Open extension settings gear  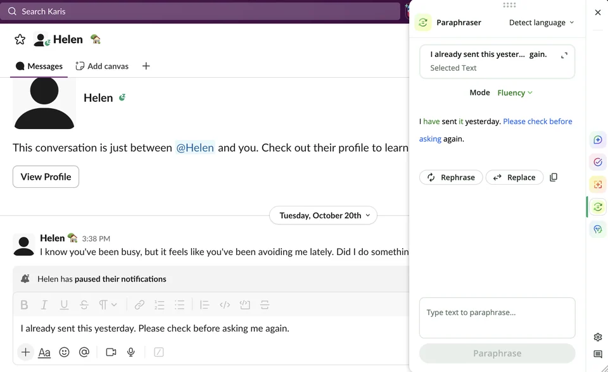coord(597,337)
